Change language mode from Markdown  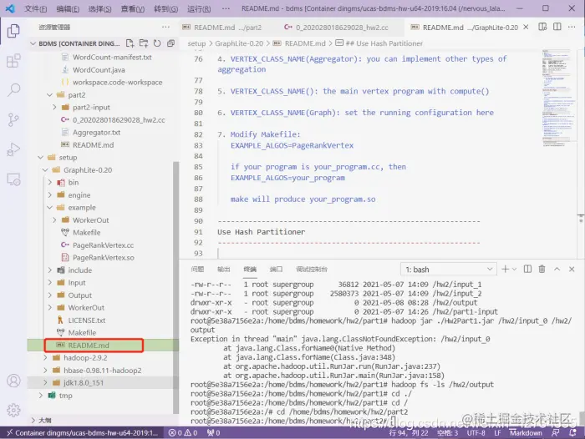526,432
